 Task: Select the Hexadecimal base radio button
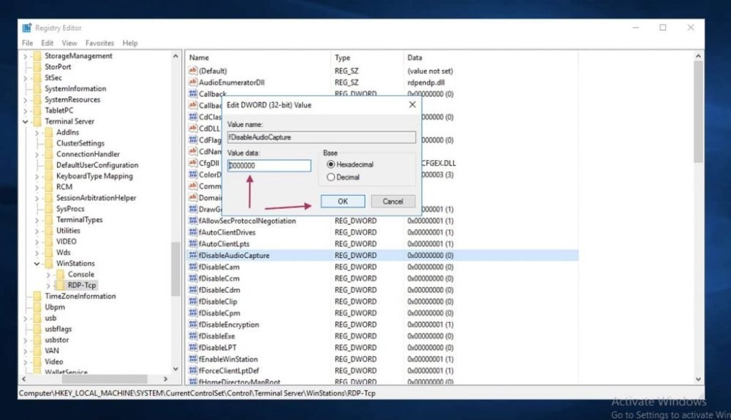click(x=331, y=164)
